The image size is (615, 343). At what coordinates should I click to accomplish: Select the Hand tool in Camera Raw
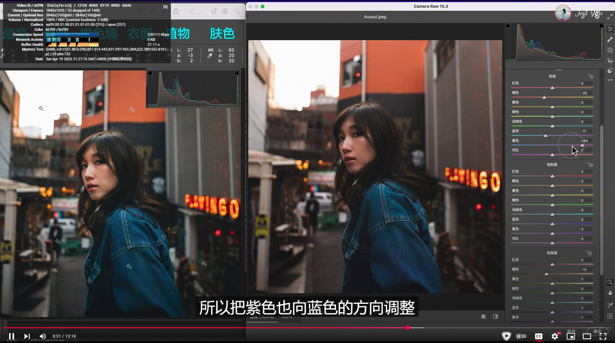click(x=610, y=293)
